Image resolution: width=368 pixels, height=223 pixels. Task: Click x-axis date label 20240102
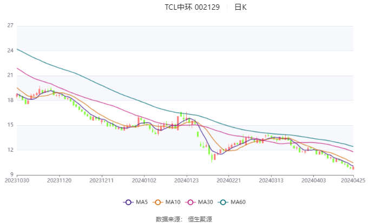point(144,180)
